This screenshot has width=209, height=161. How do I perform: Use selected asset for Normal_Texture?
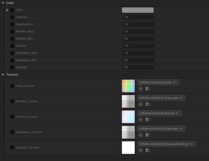click(x=141, y=120)
